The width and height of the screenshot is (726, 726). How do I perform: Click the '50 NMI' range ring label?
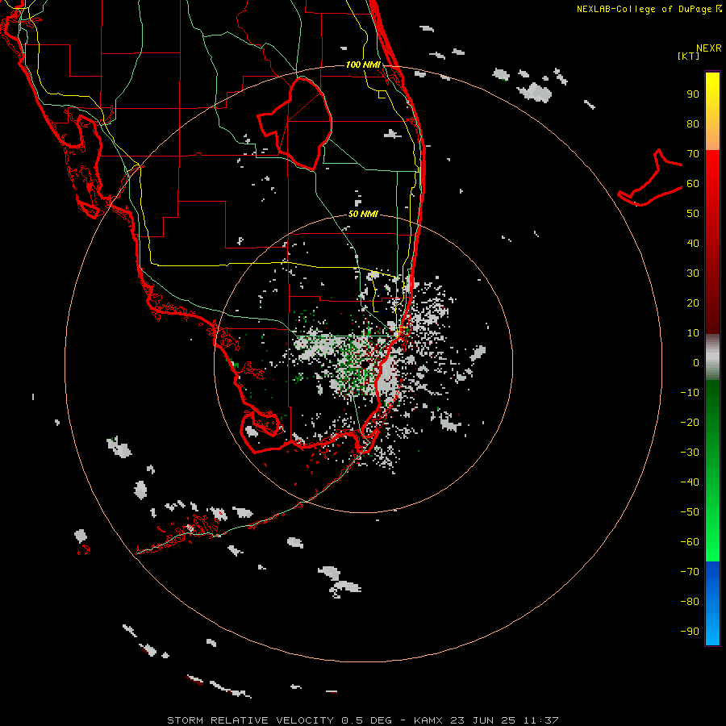pos(363,214)
